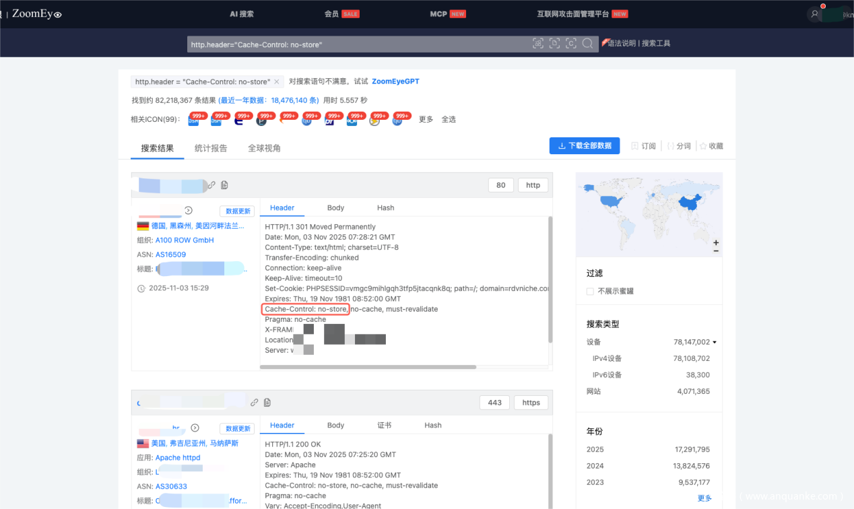This screenshot has width=854, height=509.
Task: Show more years via 更多 link
Action: point(704,498)
